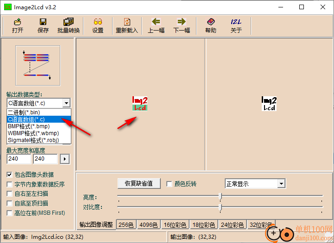This screenshot has height=243, width=334.
Task: Enable 高位在前(MSB First) checkbox
Action: coord(9,213)
